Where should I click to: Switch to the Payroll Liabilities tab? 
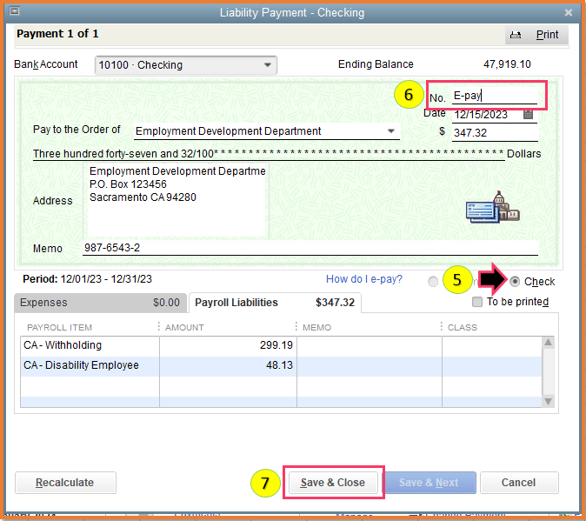tap(275, 303)
